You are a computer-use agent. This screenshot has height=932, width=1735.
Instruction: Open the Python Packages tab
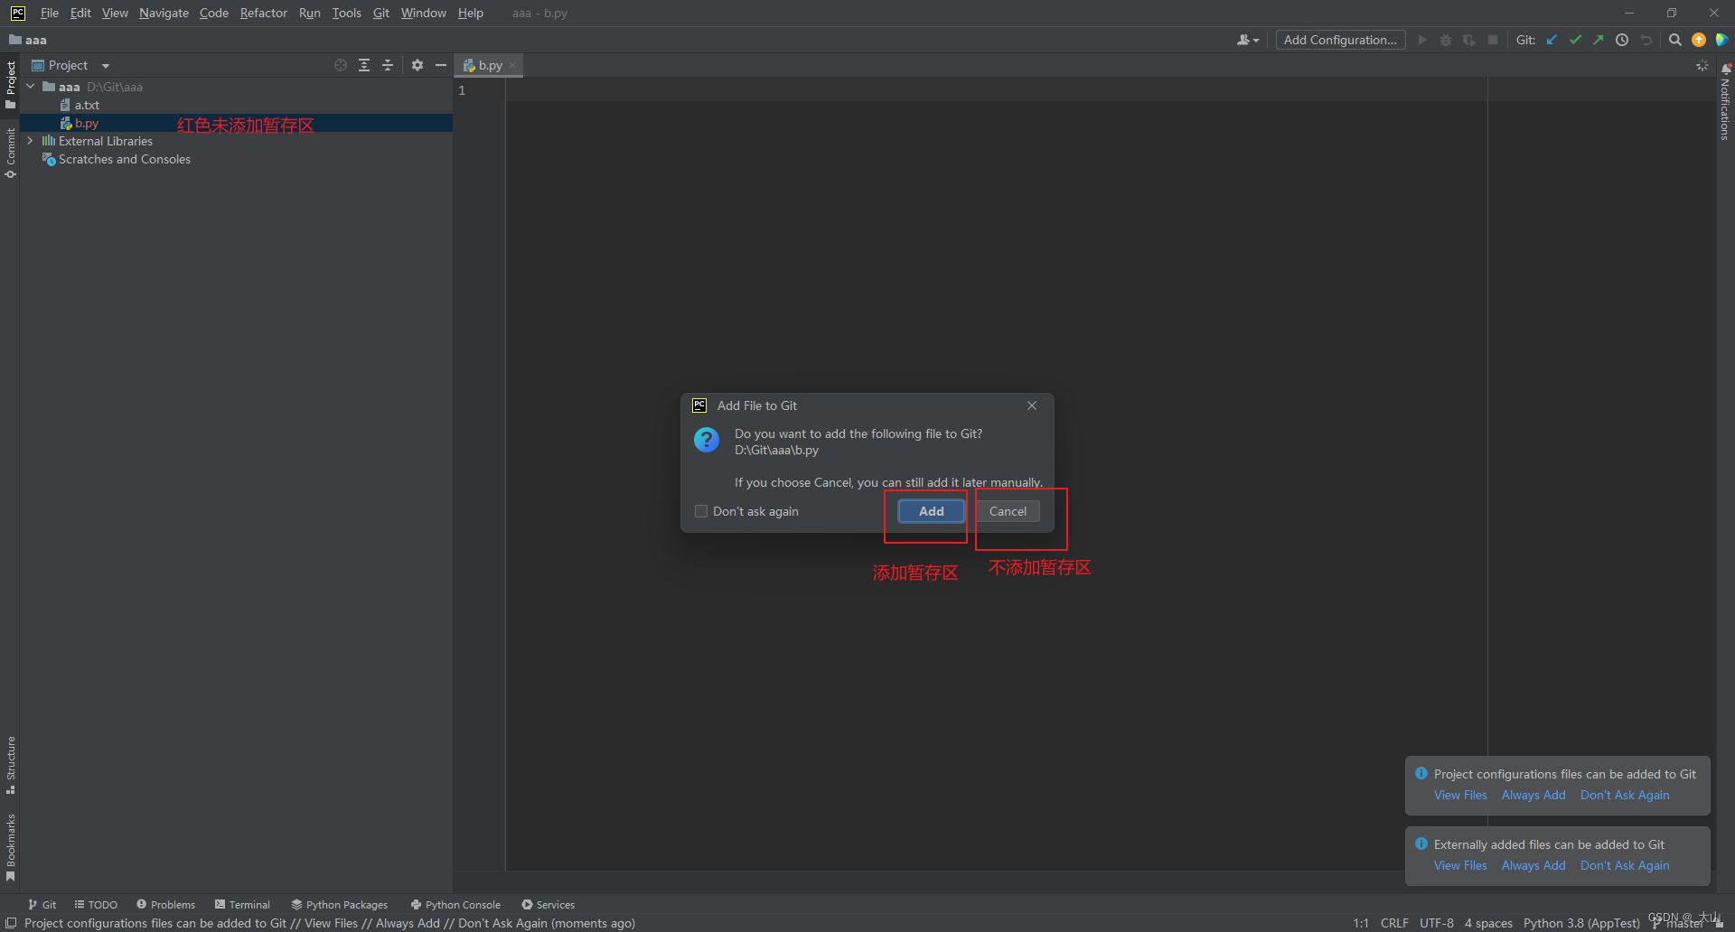click(340, 904)
